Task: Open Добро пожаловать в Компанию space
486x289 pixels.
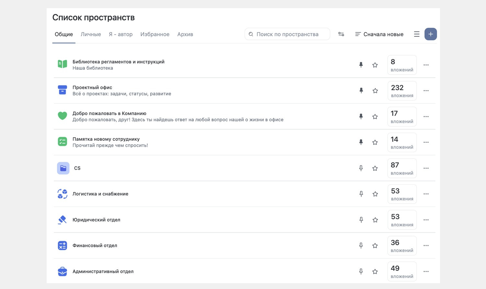Action: (110, 113)
